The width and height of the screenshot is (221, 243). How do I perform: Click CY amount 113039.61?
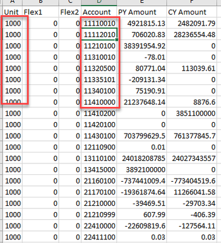pos(191,69)
